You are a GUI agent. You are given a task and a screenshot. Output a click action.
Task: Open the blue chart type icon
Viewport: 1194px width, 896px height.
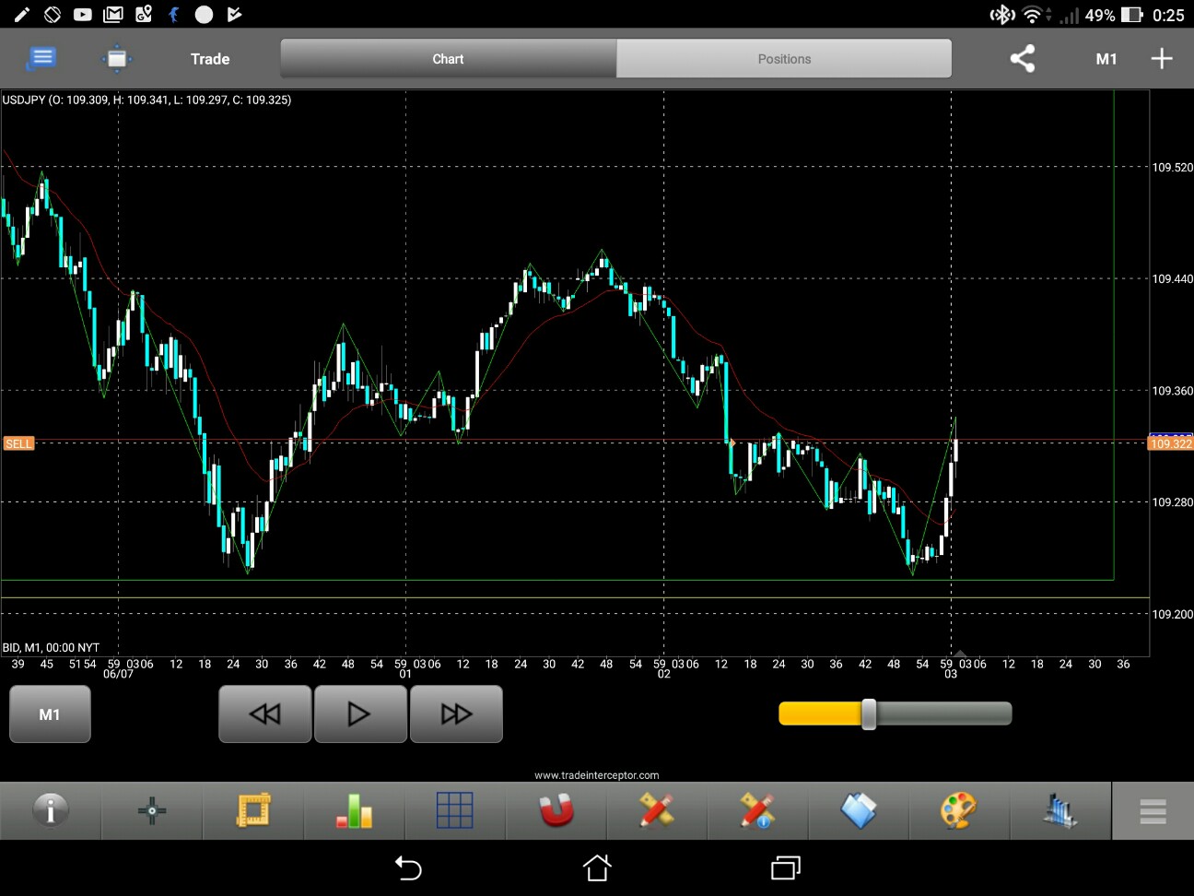coord(1060,810)
